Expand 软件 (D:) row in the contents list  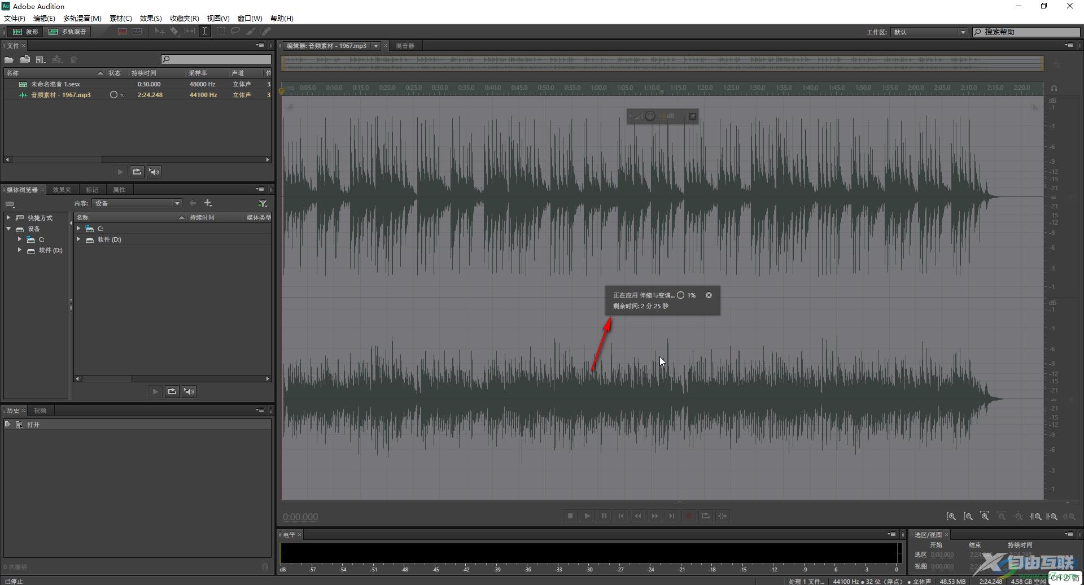(x=78, y=239)
